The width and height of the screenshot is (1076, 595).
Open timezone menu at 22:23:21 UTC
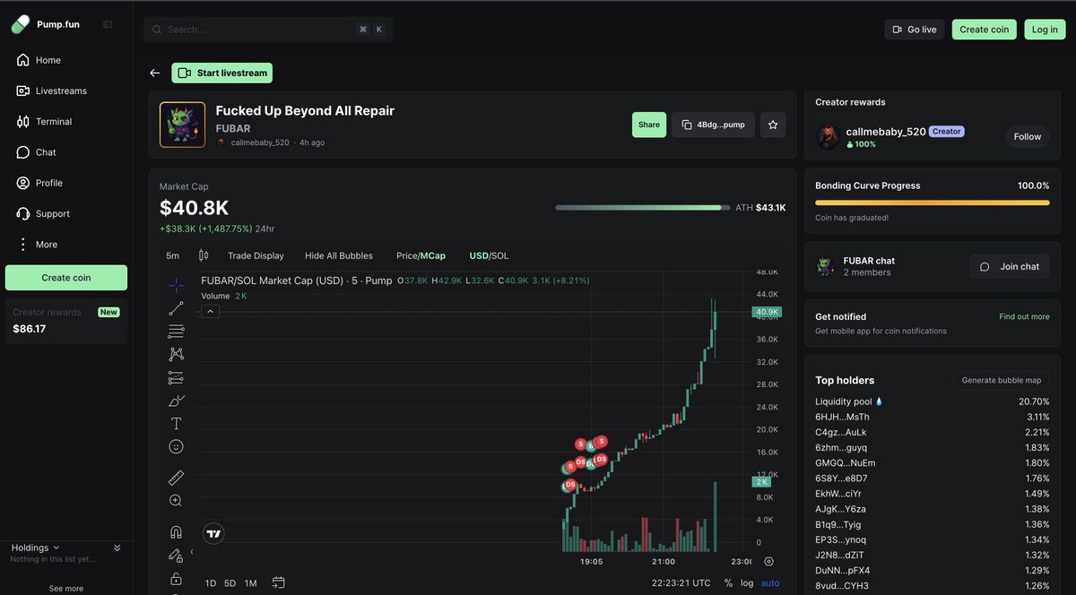coord(681,583)
